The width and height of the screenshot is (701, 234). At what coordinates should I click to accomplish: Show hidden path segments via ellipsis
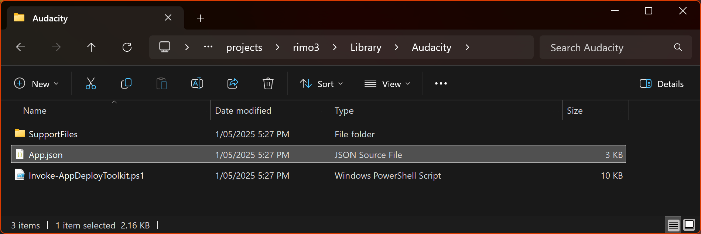tap(208, 47)
